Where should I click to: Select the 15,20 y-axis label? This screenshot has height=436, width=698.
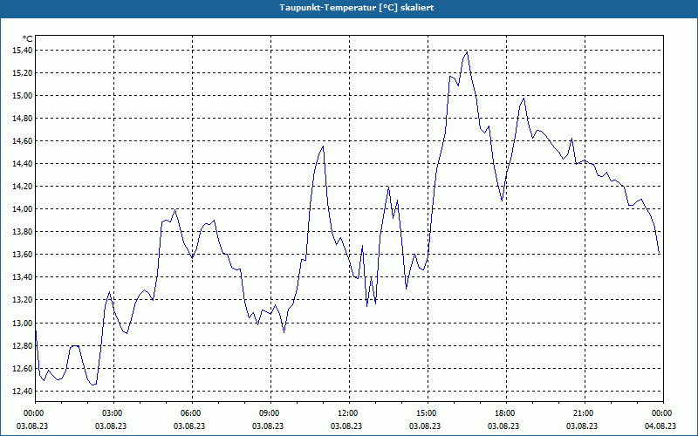coord(23,73)
